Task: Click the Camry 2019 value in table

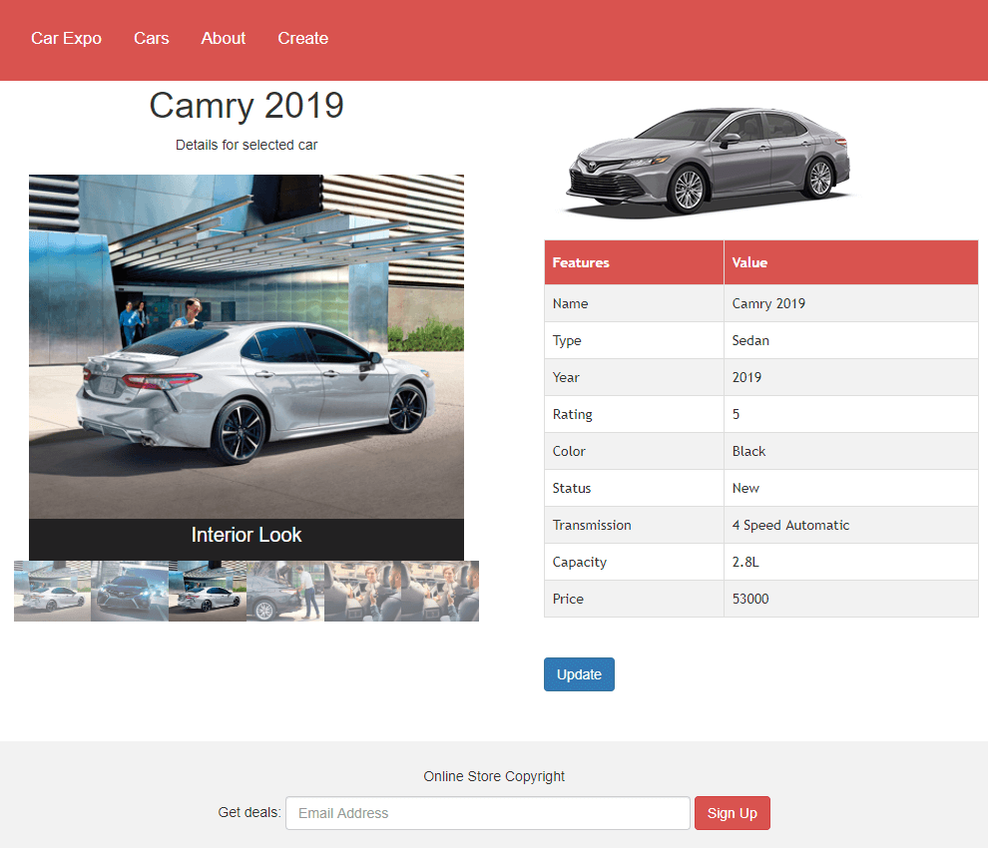Action: click(x=768, y=303)
